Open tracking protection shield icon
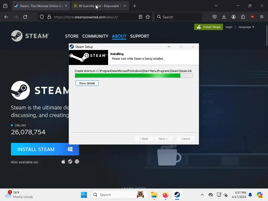Viewport: 268px width, 201px height. [x=42, y=17]
